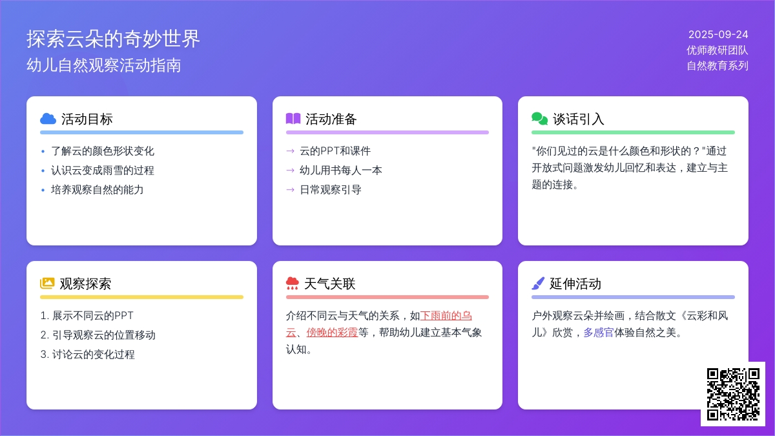Click the red rain cloud icon
The width and height of the screenshot is (775, 436).
tap(293, 284)
